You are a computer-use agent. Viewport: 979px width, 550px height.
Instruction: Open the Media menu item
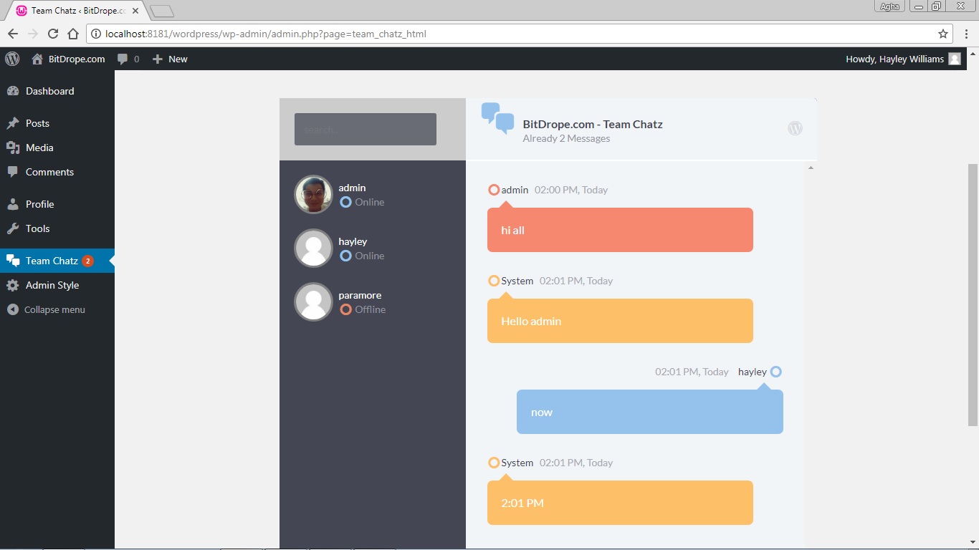(57, 148)
